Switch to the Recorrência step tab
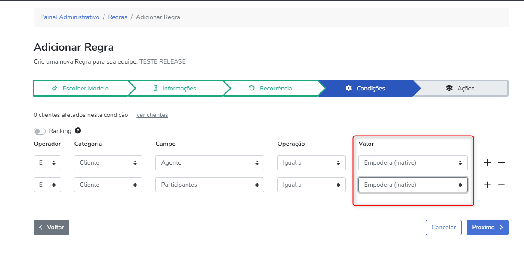524x260 pixels. 271,88
